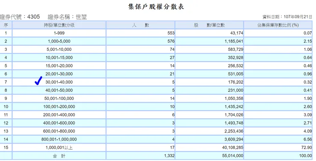316x161 pixels.
Task: Click the share amount 531,005
Action: (x=236, y=74)
